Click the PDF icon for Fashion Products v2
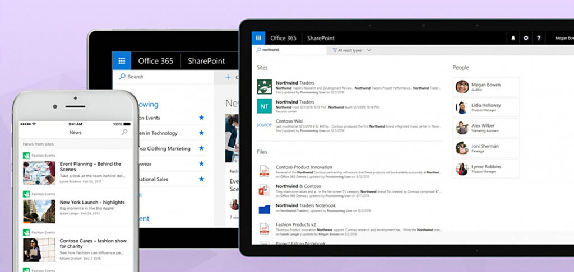 (264, 228)
